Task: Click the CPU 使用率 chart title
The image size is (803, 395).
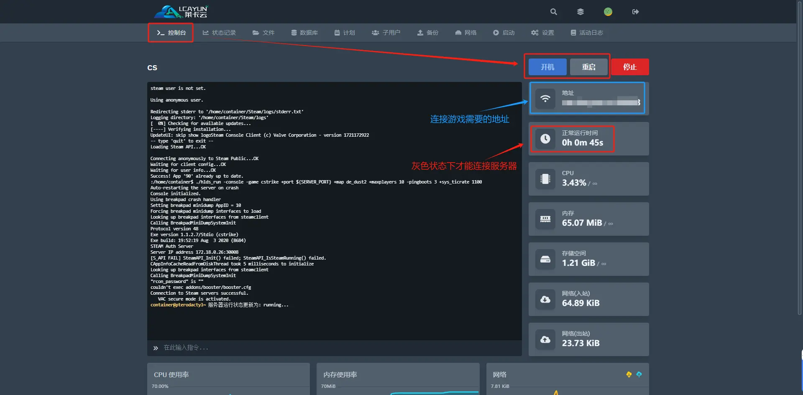Action: 171,375
